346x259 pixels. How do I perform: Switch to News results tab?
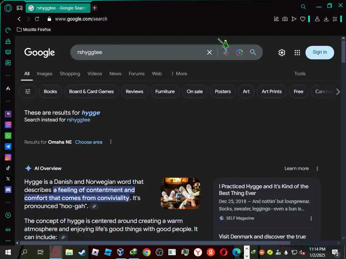click(115, 74)
